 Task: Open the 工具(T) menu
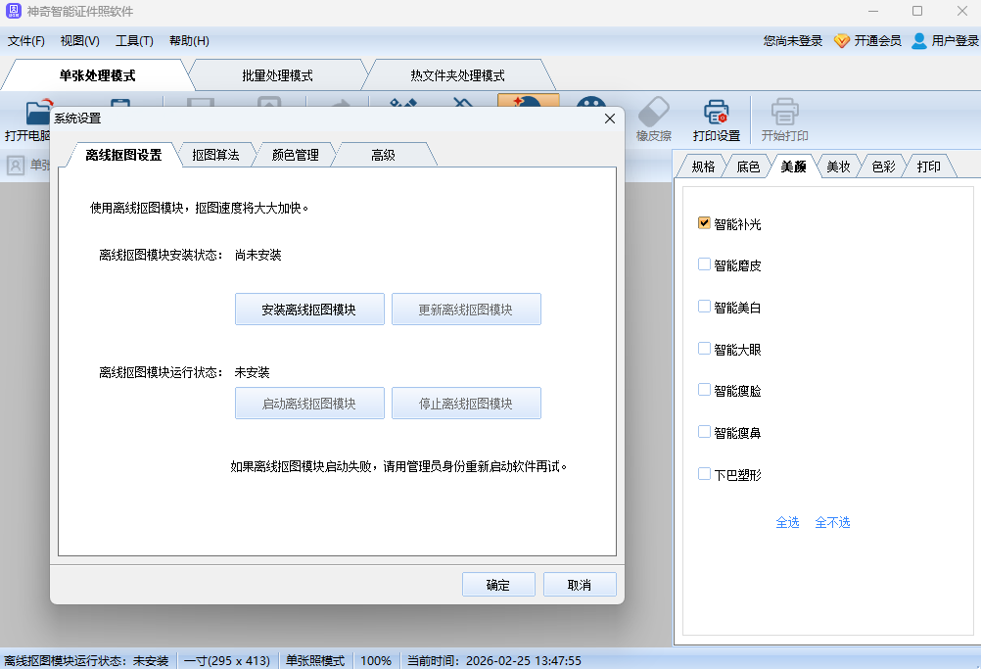pyautogui.click(x=134, y=40)
